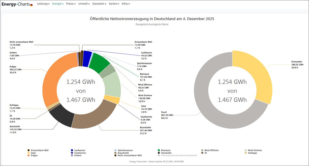This screenshot has width=309, height=166.
Task: Click the Wind Offshore legend dot
Action: point(202,150)
